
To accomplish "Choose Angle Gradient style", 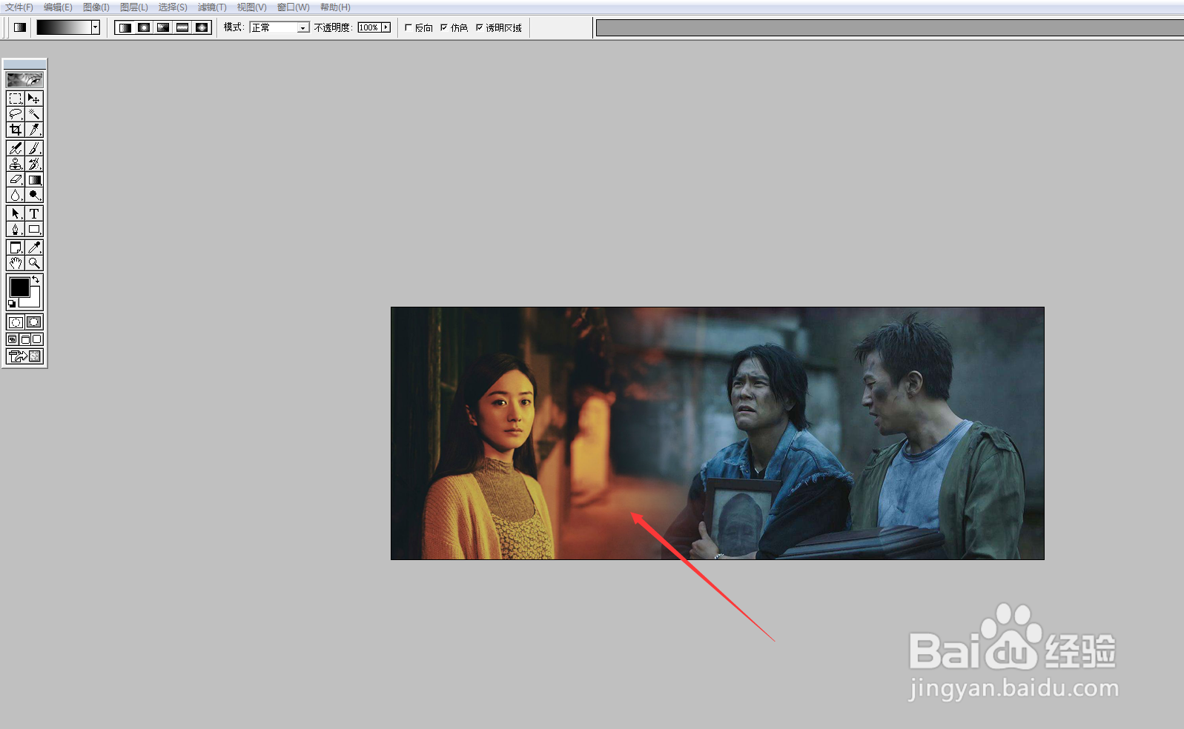I will (x=163, y=27).
